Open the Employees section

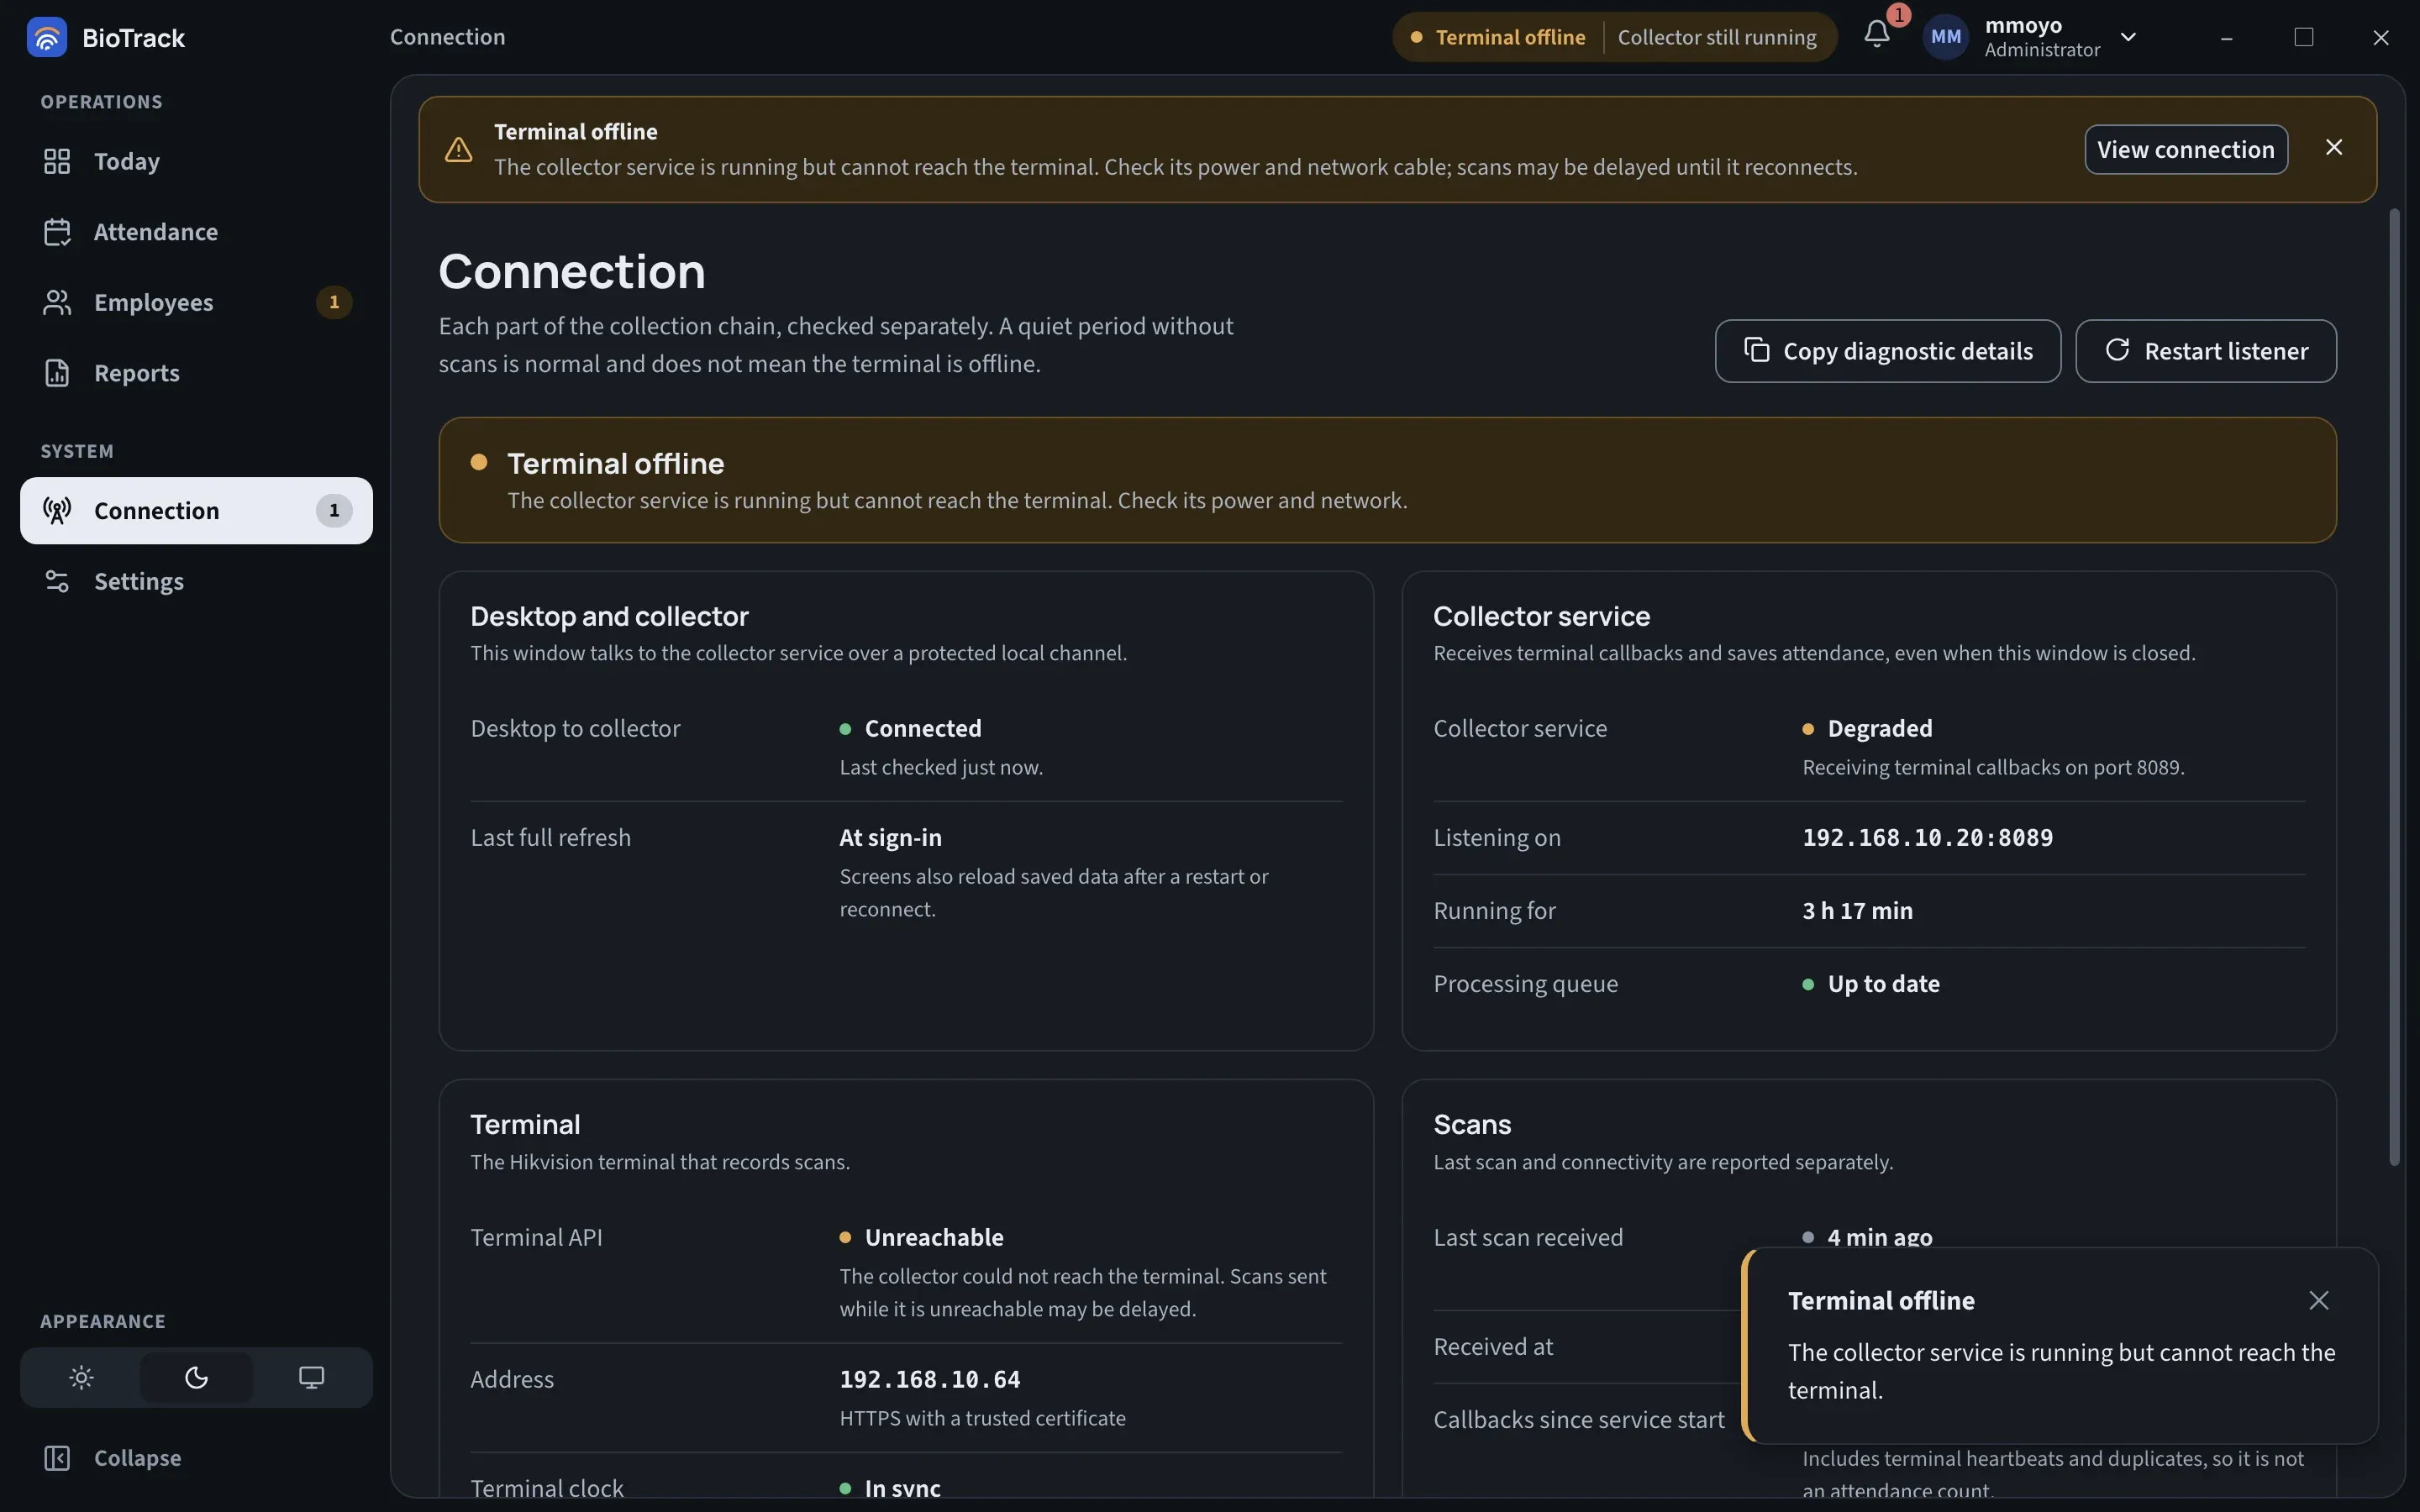(x=196, y=302)
